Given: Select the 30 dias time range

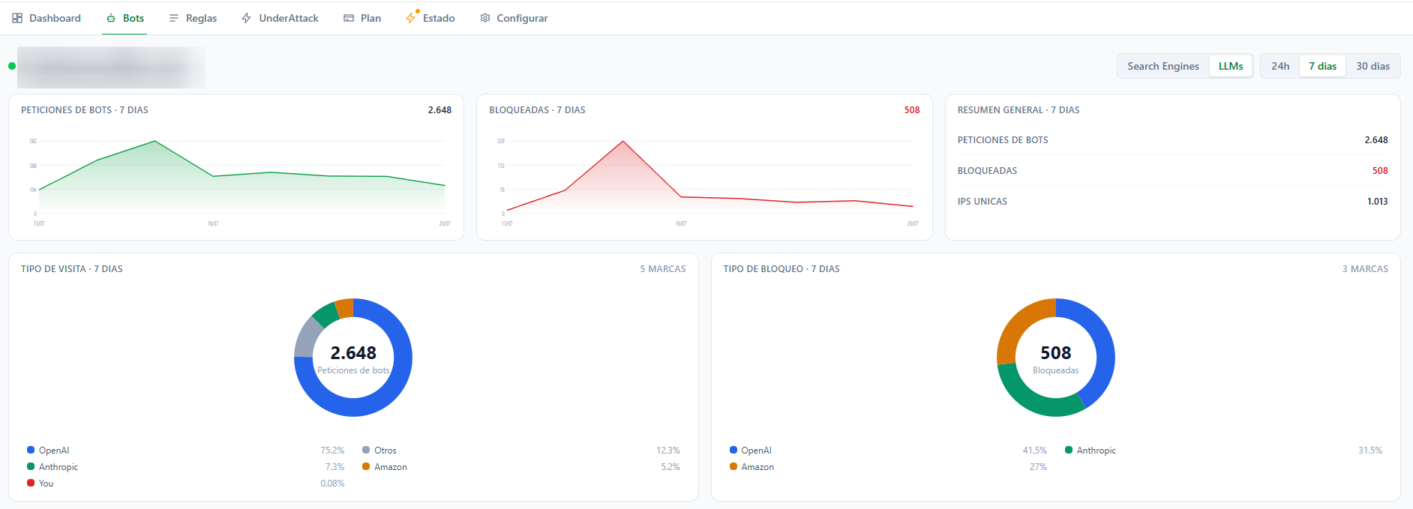Looking at the screenshot, I should pyautogui.click(x=1372, y=66).
